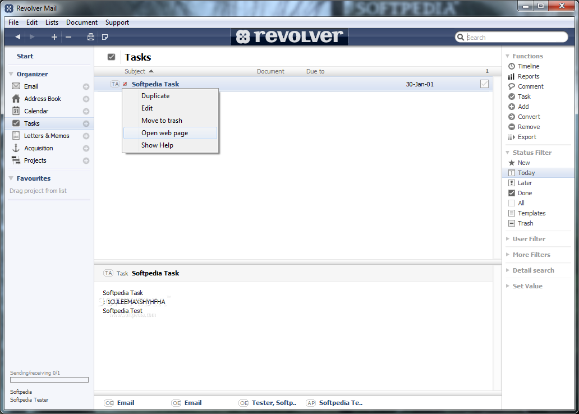Image resolution: width=579 pixels, height=414 pixels.
Task: Remove item with the minus toolbar icon
Action: (68, 37)
